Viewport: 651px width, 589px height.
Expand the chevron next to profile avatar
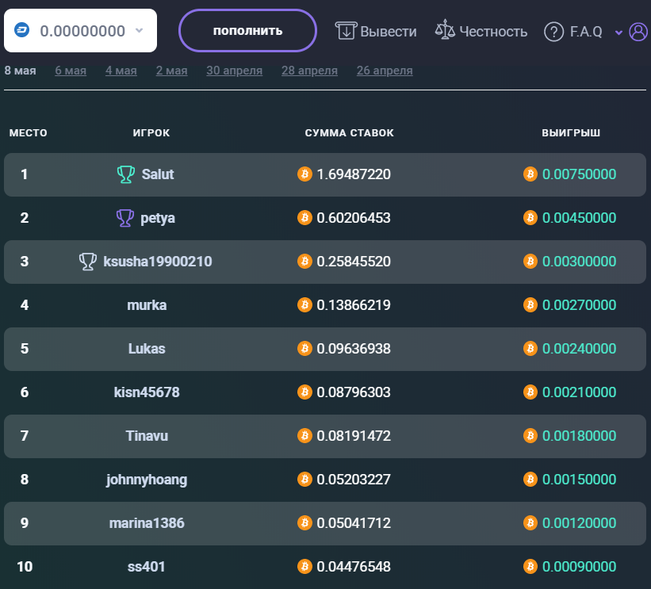point(618,33)
